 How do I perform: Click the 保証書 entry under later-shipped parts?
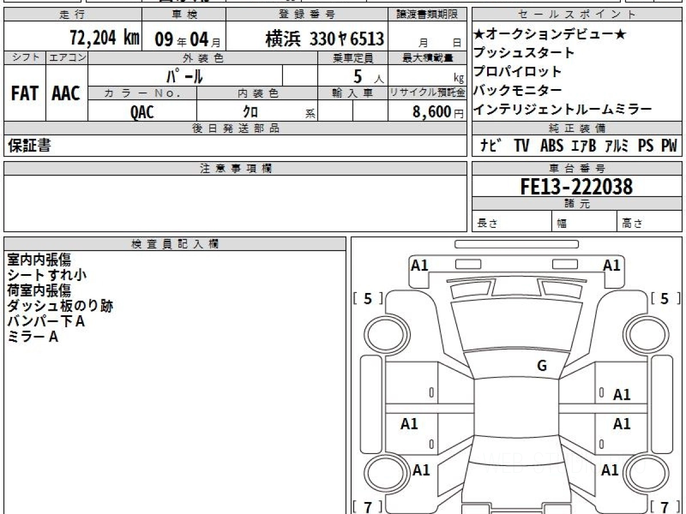pyautogui.click(x=29, y=146)
